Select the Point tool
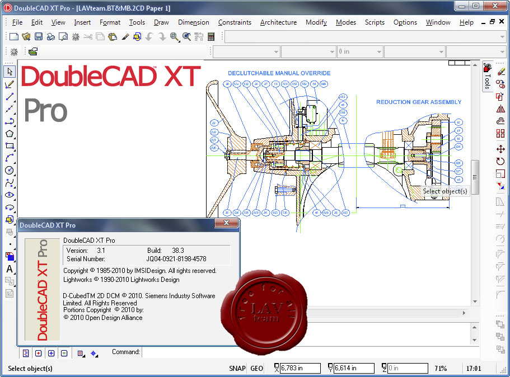The image size is (510, 377). click(x=10, y=244)
